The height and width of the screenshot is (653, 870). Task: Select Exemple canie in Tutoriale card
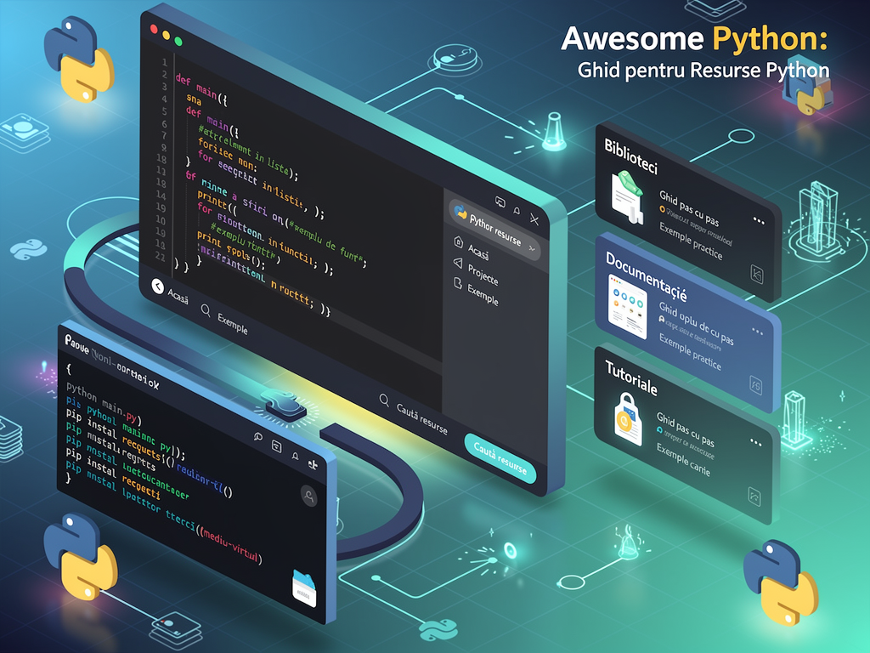(683, 460)
